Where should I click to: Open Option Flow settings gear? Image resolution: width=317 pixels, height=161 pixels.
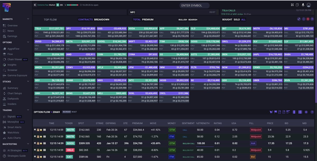point(306,112)
